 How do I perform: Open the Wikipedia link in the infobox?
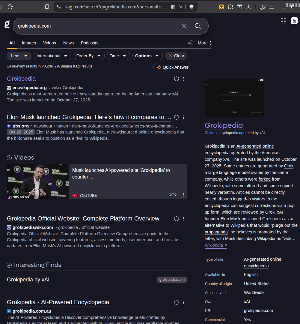pos(214,245)
